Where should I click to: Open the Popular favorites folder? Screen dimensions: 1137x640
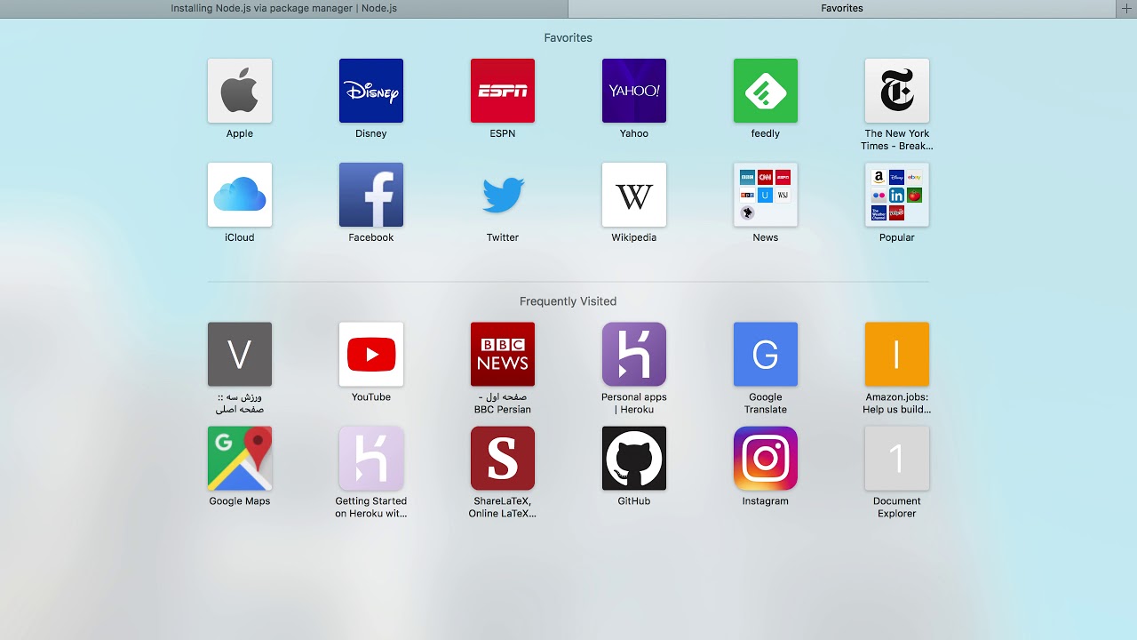(897, 195)
